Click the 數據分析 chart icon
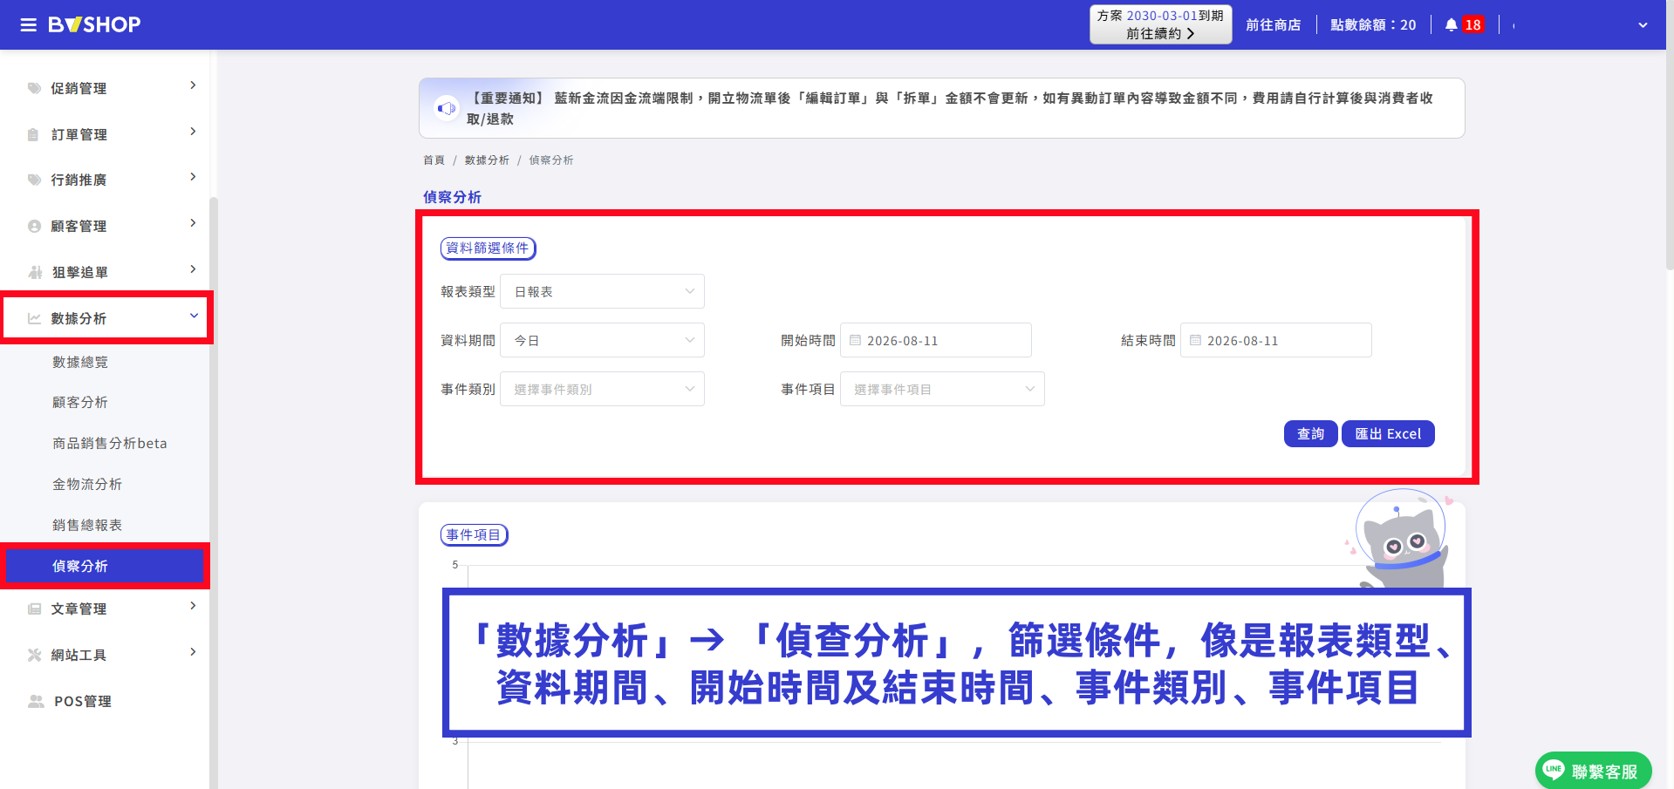1674x789 pixels. tap(35, 318)
